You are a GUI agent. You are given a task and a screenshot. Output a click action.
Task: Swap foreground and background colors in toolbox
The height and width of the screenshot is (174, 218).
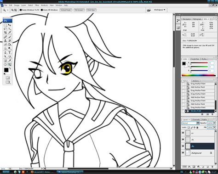coord(10,68)
